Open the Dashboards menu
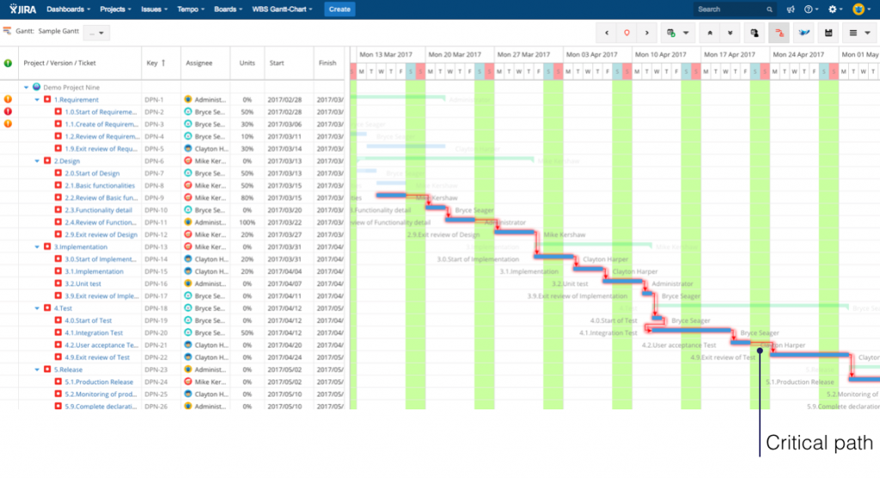 [x=68, y=9]
